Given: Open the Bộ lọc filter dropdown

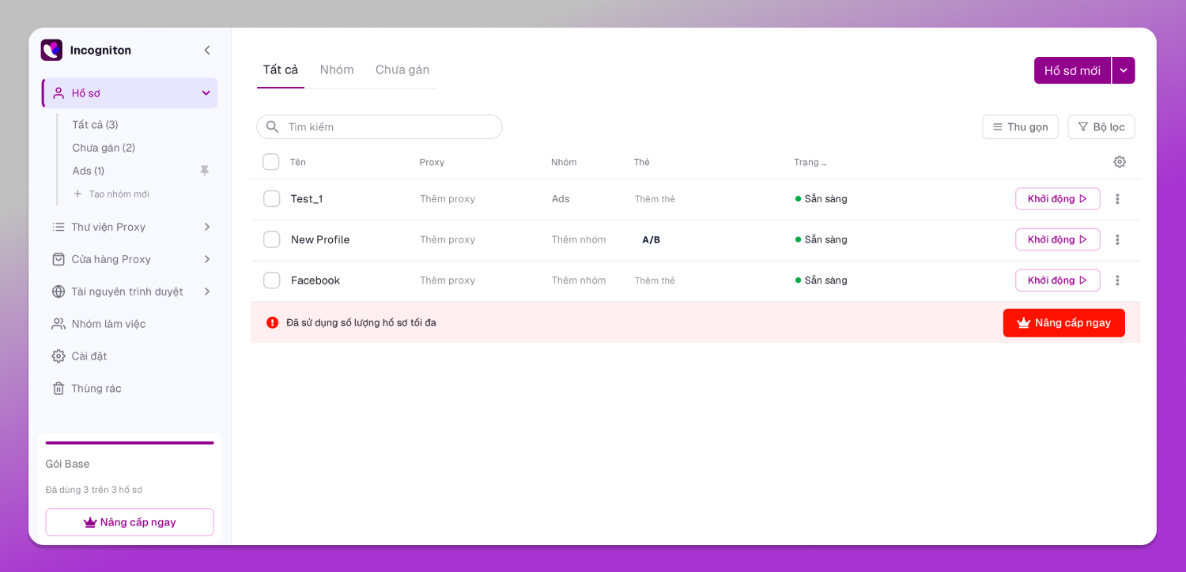Looking at the screenshot, I should pyautogui.click(x=1101, y=127).
